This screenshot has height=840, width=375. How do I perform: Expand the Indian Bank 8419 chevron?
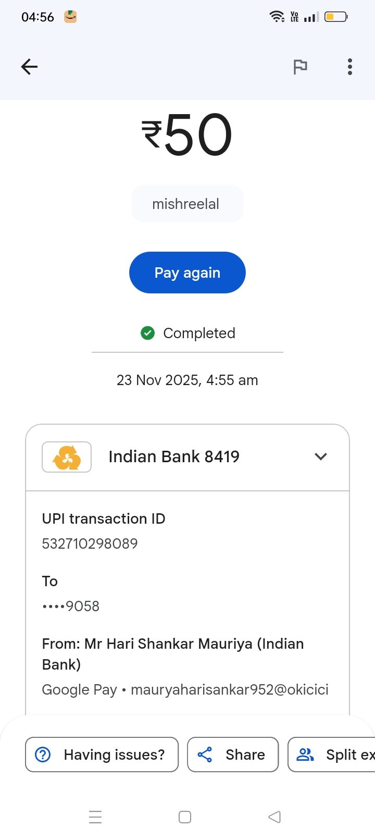pos(321,456)
